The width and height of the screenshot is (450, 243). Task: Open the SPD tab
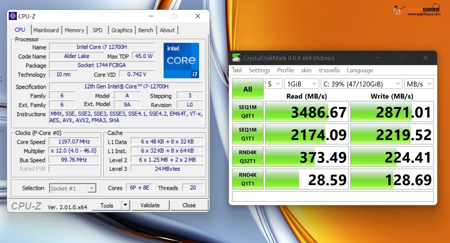[97, 30]
